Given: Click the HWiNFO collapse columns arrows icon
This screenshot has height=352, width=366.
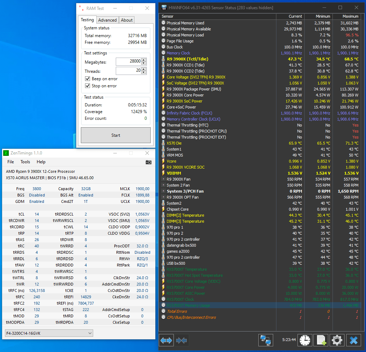Looking at the screenshot, I should pyautogui.click(x=181, y=340).
